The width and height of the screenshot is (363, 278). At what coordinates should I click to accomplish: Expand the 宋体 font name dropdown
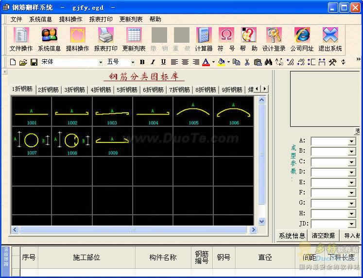coord(101,62)
